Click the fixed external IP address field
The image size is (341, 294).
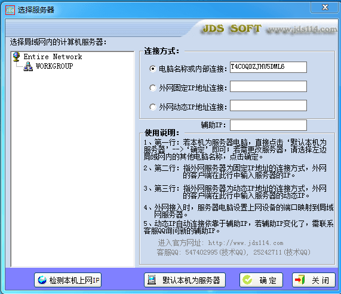click(x=268, y=87)
